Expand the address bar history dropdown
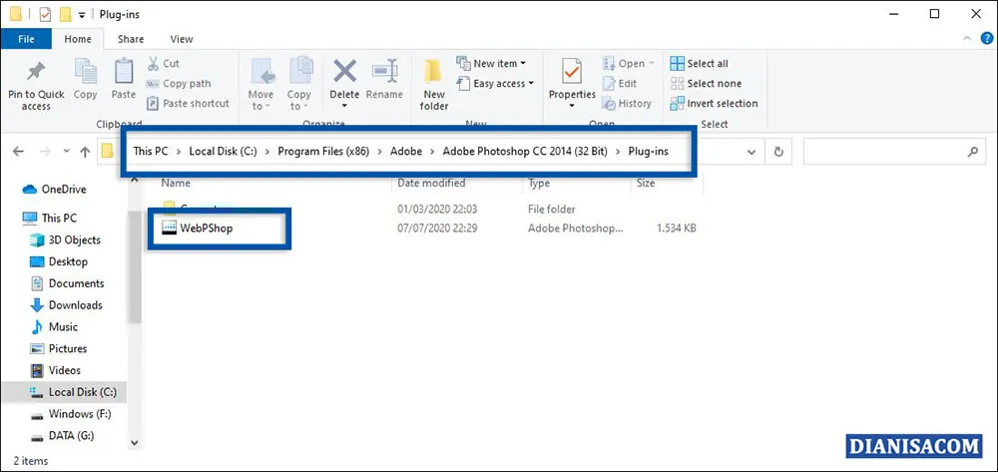Viewport: 998px width, 472px height. tap(751, 152)
